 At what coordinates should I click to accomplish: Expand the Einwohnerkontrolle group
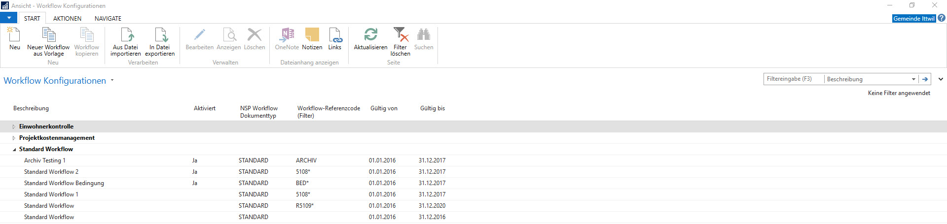[x=14, y=127]
